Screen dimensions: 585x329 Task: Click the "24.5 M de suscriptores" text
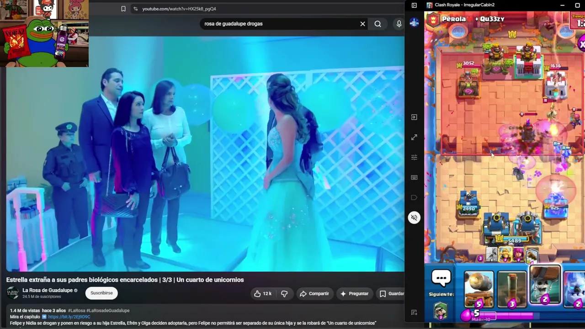click(42, 297)
